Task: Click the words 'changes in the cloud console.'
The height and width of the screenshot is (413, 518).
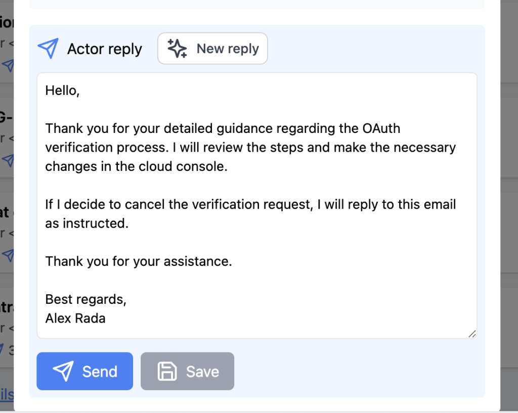Action: point(137,166)
